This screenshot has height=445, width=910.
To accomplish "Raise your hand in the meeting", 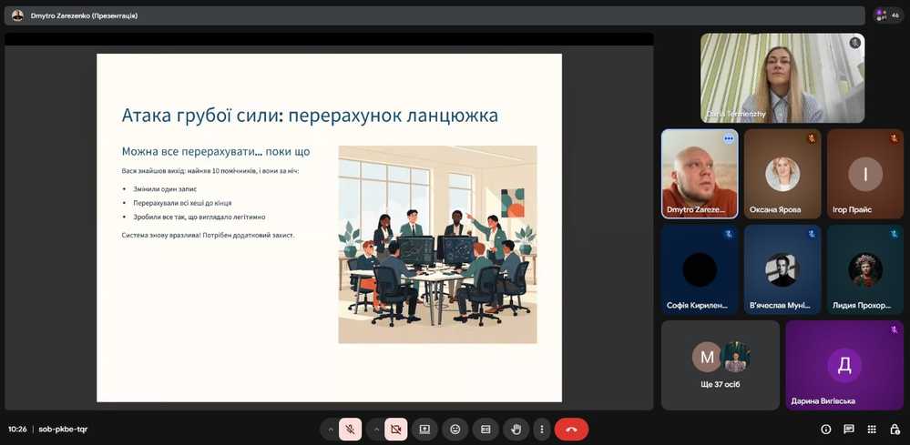I will click(516, 429).
